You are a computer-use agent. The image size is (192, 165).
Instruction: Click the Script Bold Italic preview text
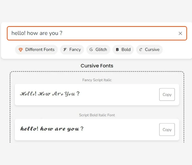[52, 129]
